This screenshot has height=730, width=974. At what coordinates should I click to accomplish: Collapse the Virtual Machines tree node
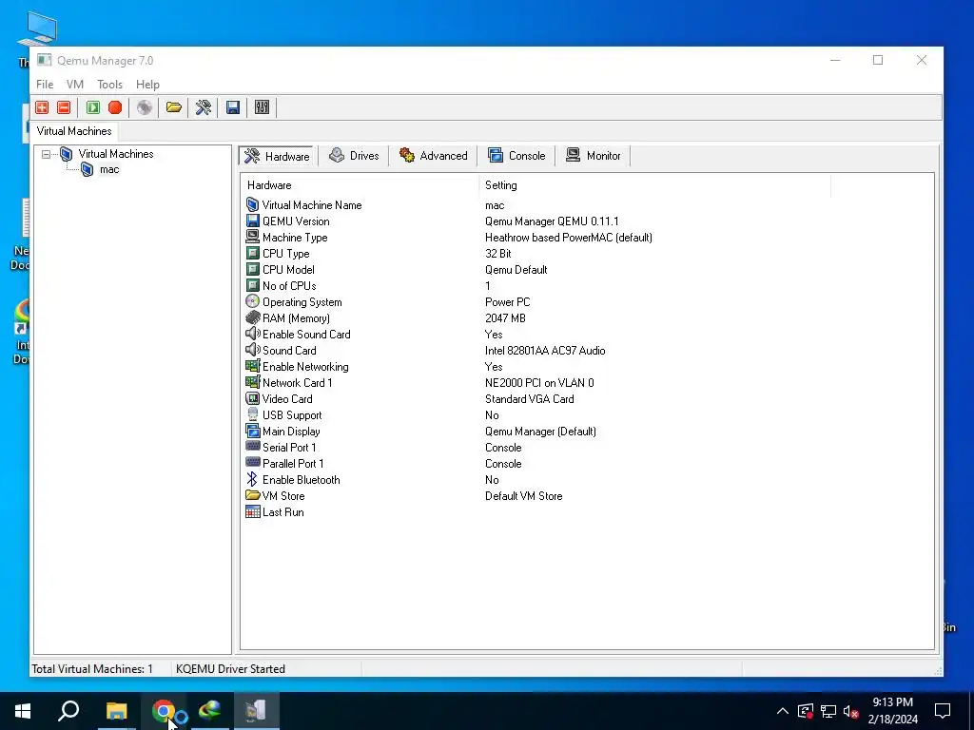pyautogui.click(x=46, y=154)
